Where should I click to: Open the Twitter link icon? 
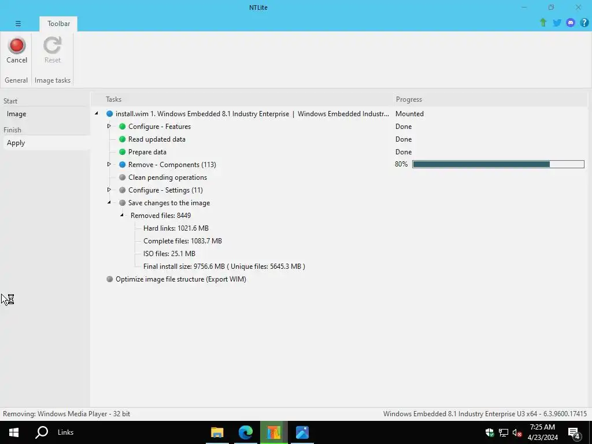(557, 23)
